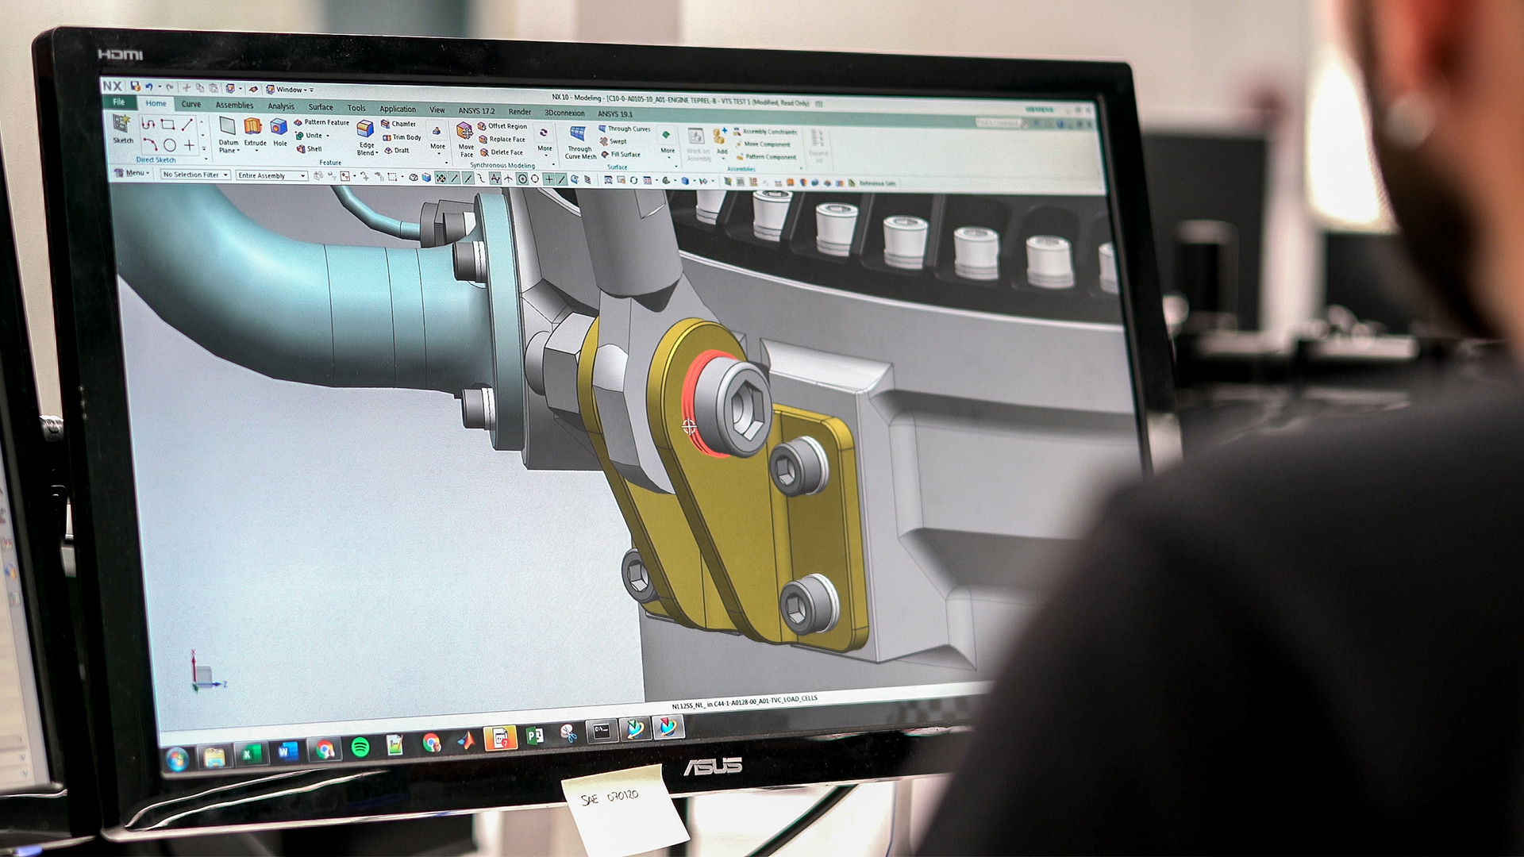Click the Edge Blend tool
This screenshot has height=857, width=1524.
[366, 138]
